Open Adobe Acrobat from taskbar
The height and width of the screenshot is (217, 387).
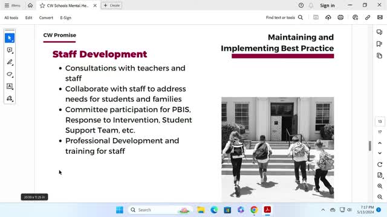[x=267, y=210]
